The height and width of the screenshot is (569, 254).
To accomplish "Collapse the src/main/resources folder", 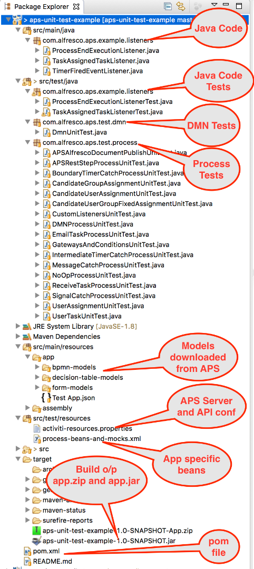I will pos(18,347).
